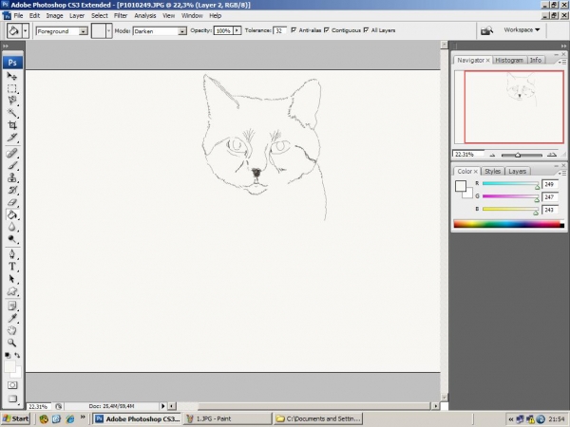Click the Go to Bridge button
The width and height of the screenshot is (570, 427).
pyautogui.click(x=487, y=30)
